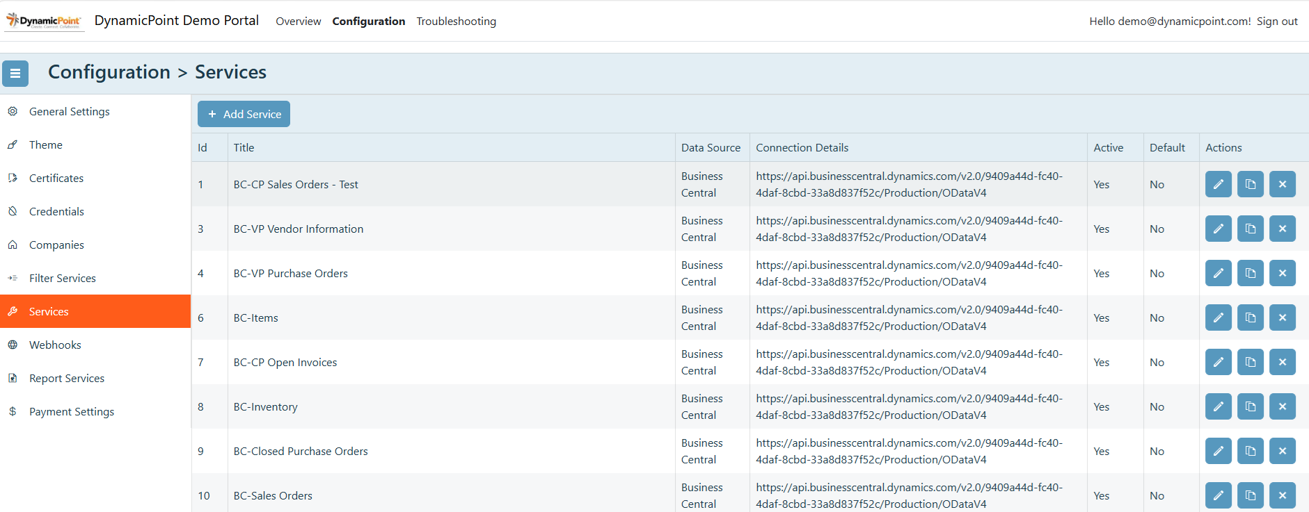Edit the BC-VP Purchase Orders service
This screenshot has height=512, width=1309.
coord(1219,273)
